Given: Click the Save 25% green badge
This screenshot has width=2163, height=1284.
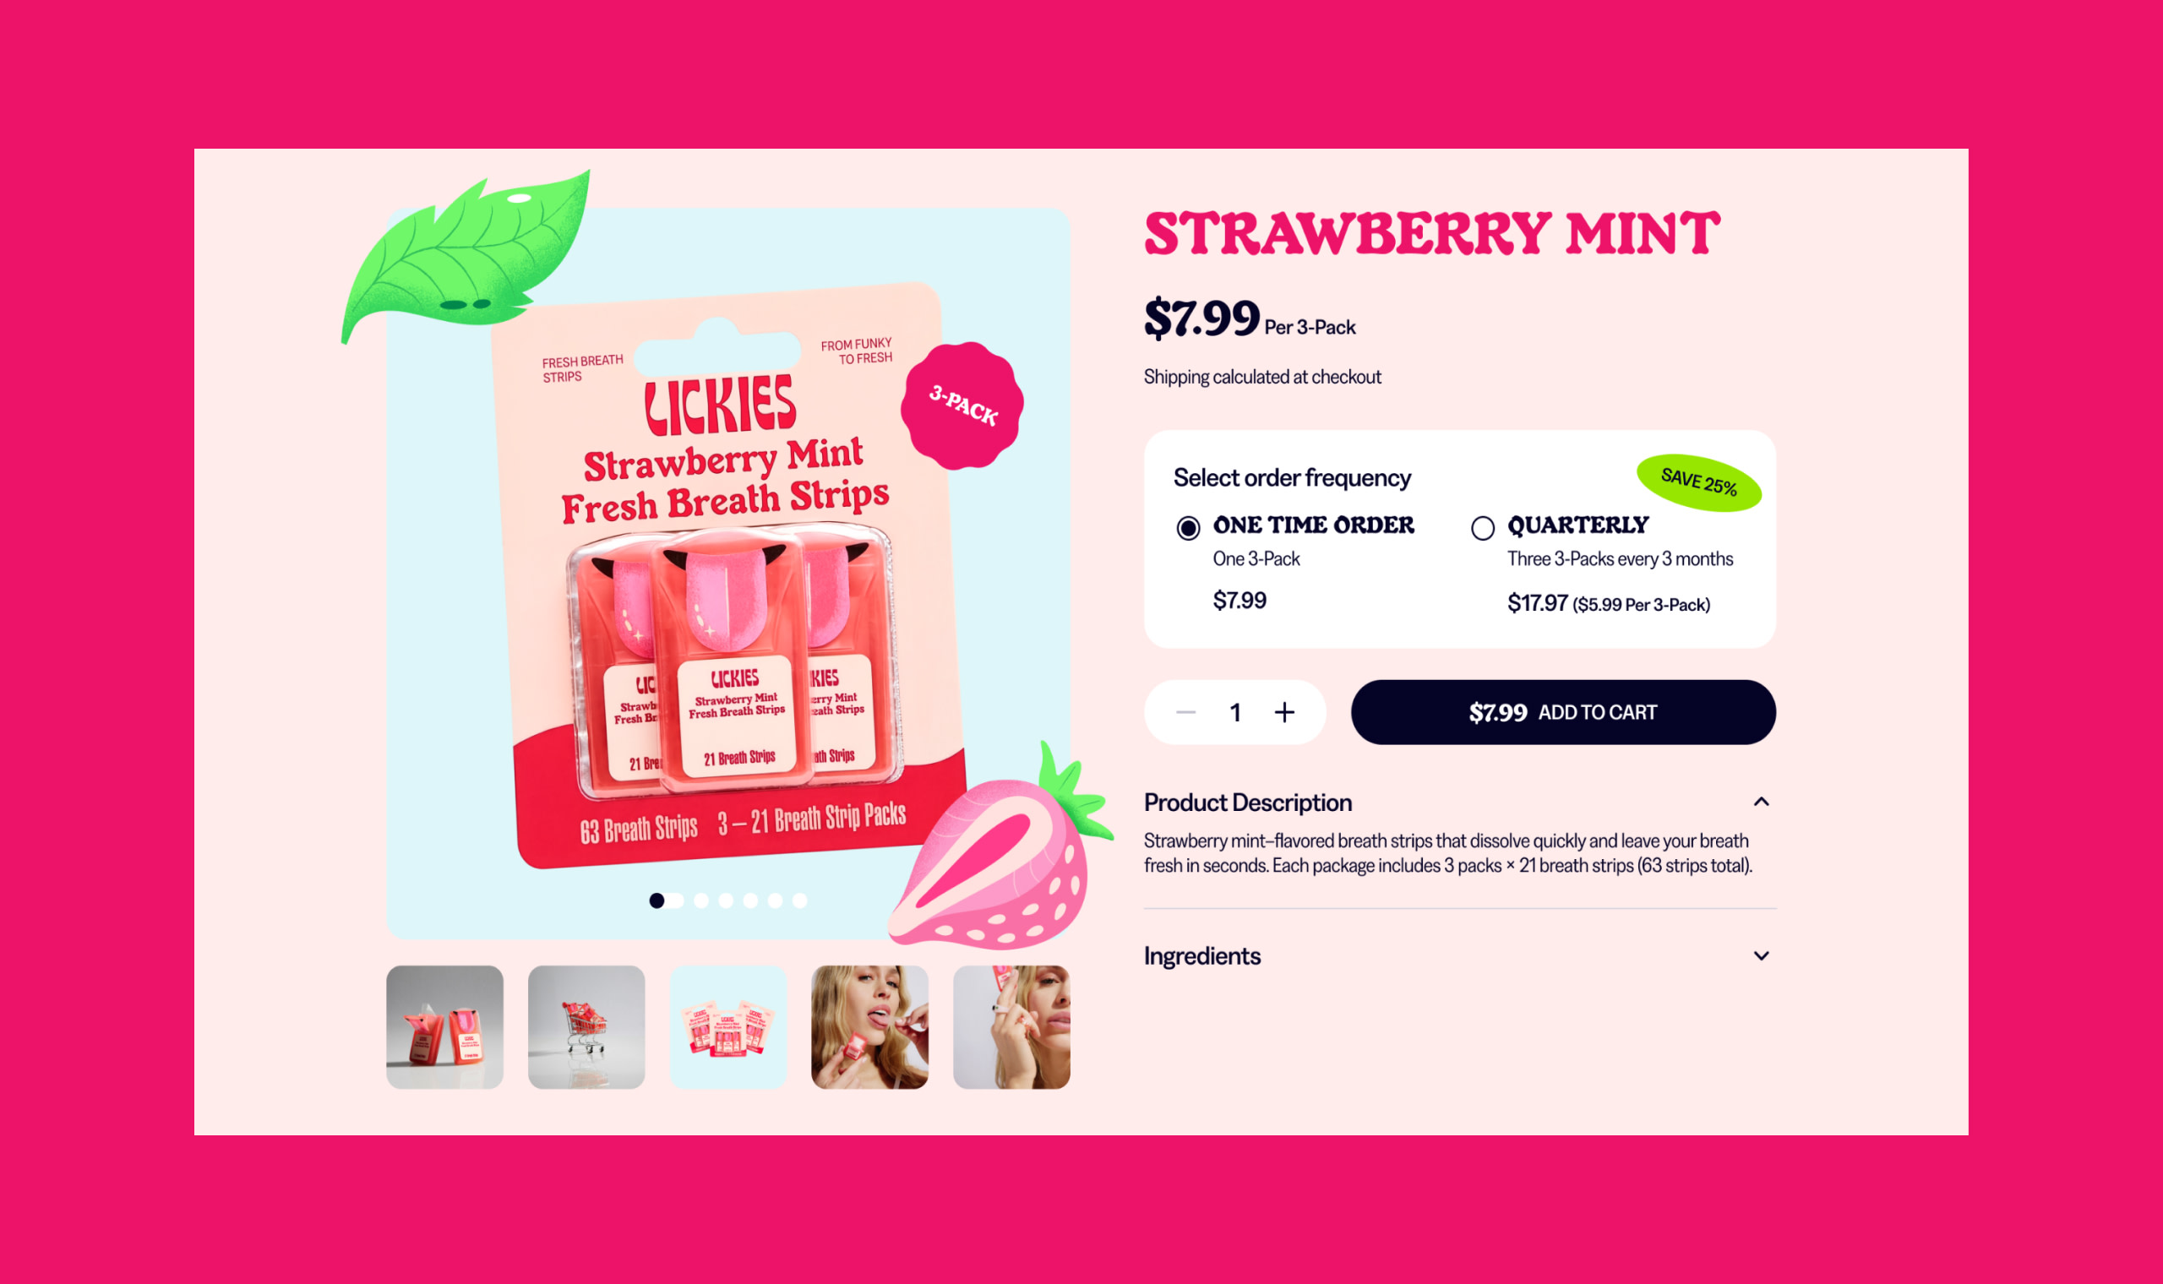Looking at the screenshot, I should coord(1698,482).
